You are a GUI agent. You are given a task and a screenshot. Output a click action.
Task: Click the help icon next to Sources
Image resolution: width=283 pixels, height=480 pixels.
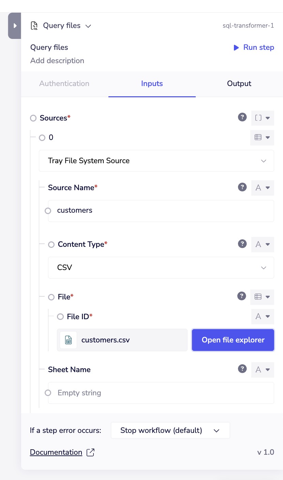tap(242, 117)
